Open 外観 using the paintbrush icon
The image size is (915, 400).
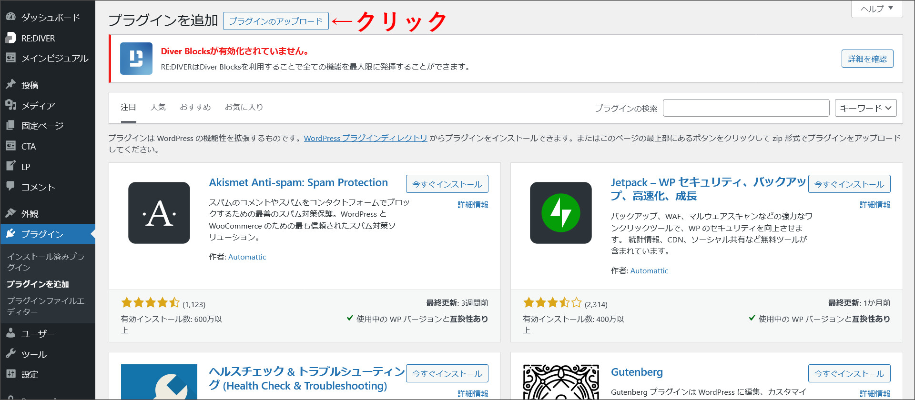click(x=10, y=213)
